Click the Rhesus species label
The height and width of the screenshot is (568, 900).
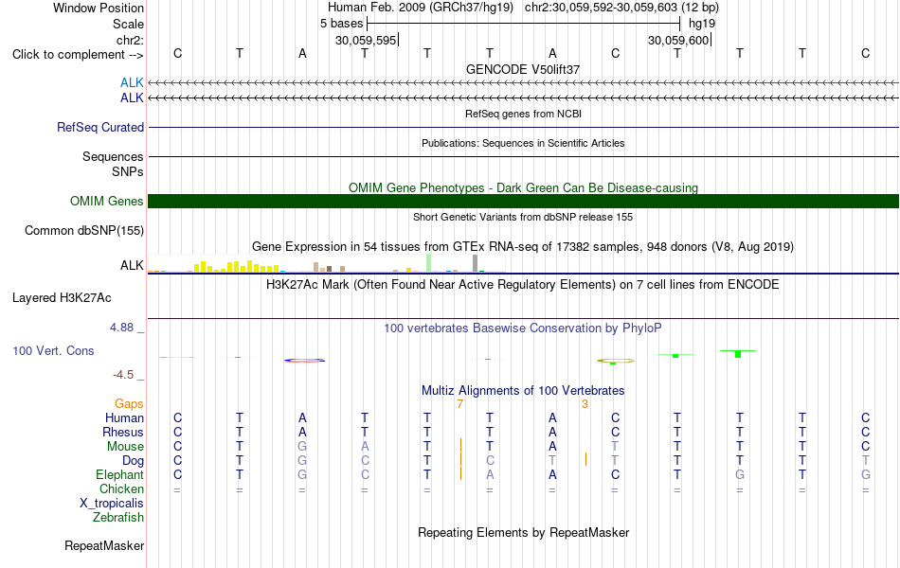click(x=123, y=432)
